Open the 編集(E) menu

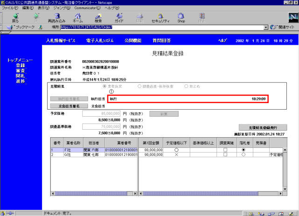click(x=28, y=8)
